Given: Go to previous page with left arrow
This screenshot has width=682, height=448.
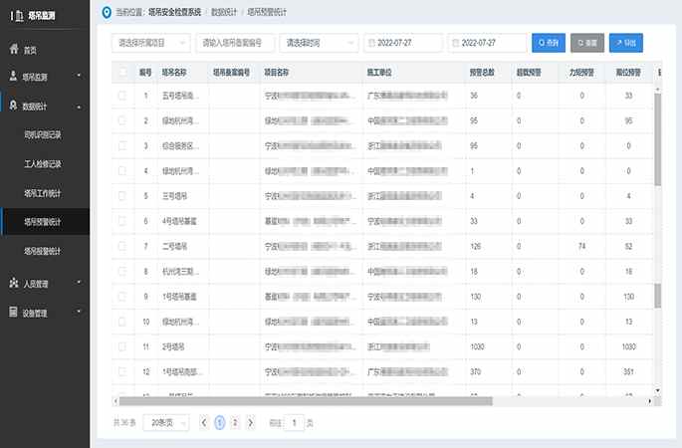Looking at the screenshot, I should pos(205,422).
